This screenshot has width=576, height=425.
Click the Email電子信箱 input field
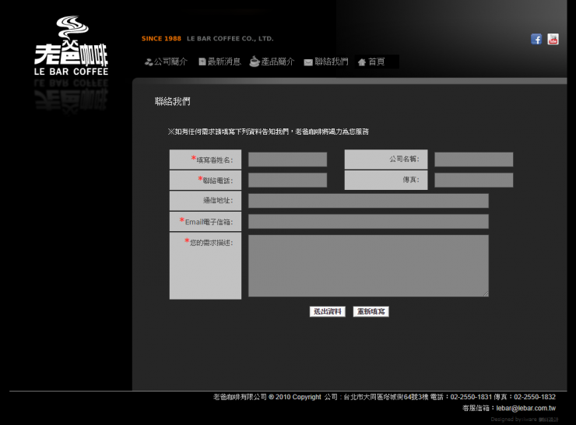tap(368, 222)
